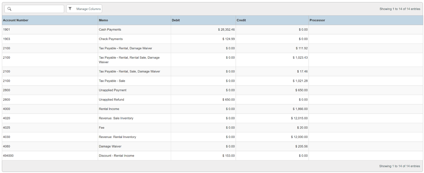Image resolution: width=424 pixels, height=173 pixels.
Task: Click the Unapplied Payment memo cell
Action: tap(113, 90)
